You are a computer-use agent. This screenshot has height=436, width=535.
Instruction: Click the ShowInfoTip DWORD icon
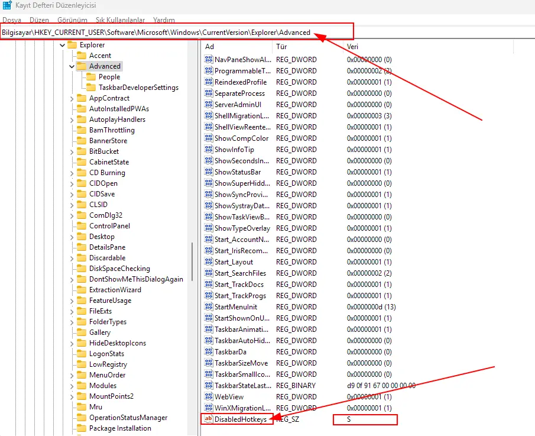pyautogui.click(x=209, y=149)
